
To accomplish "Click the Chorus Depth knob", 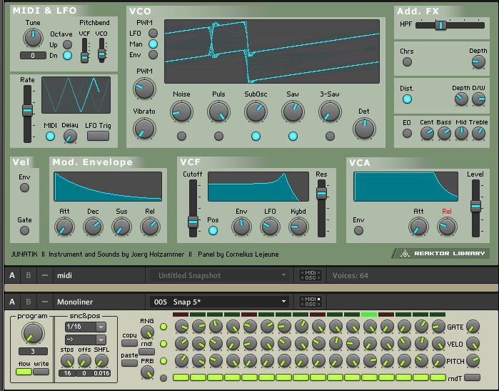I will (478, 62).
